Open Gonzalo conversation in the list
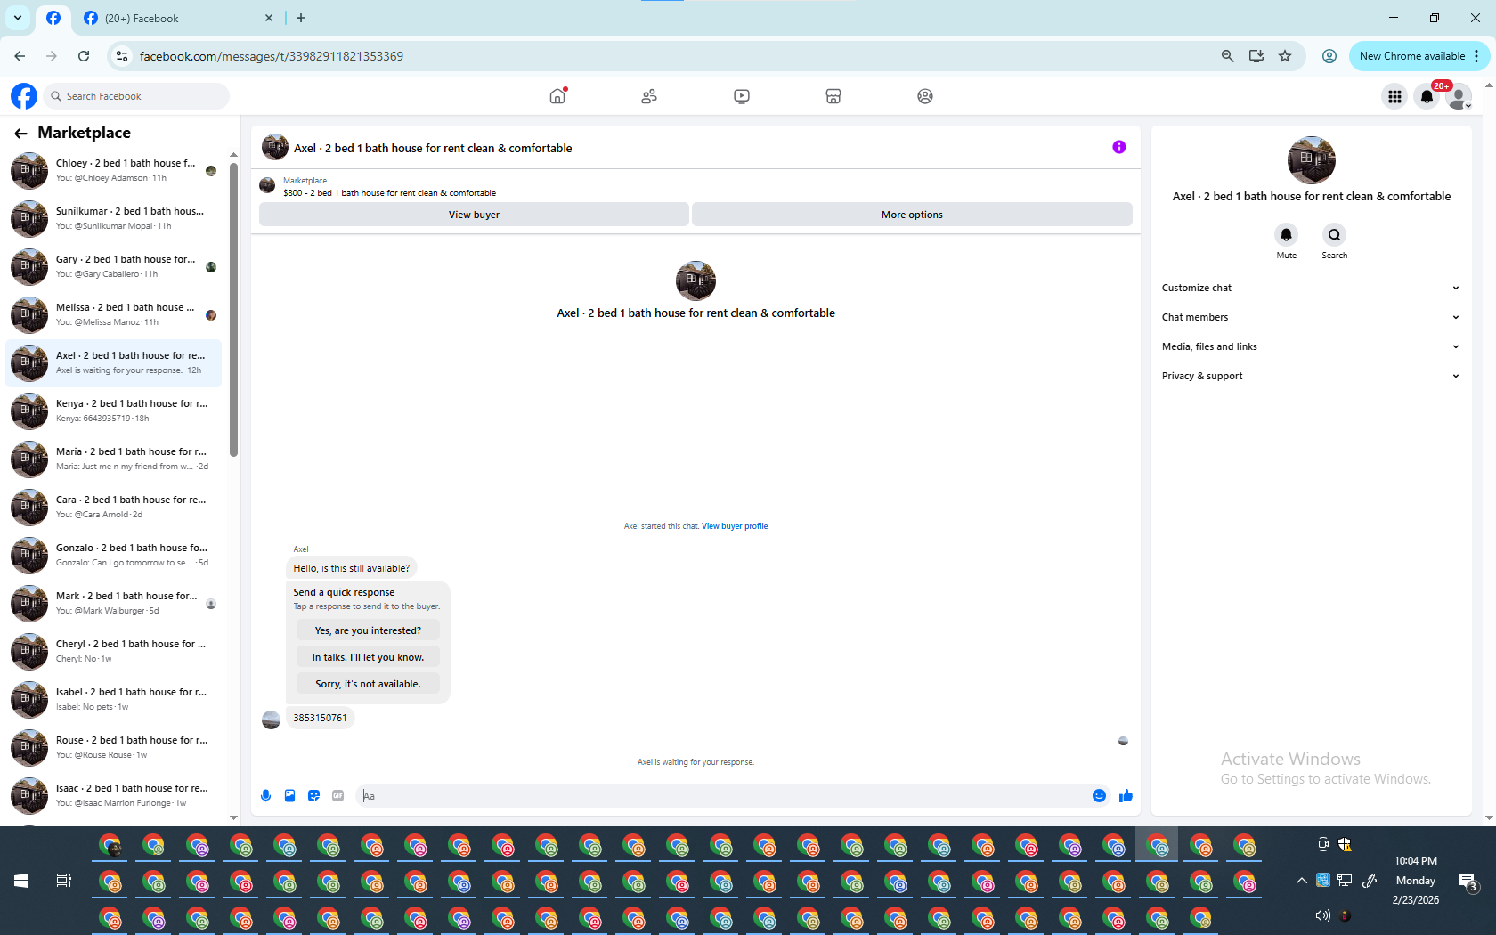 [x=114, y=555]
